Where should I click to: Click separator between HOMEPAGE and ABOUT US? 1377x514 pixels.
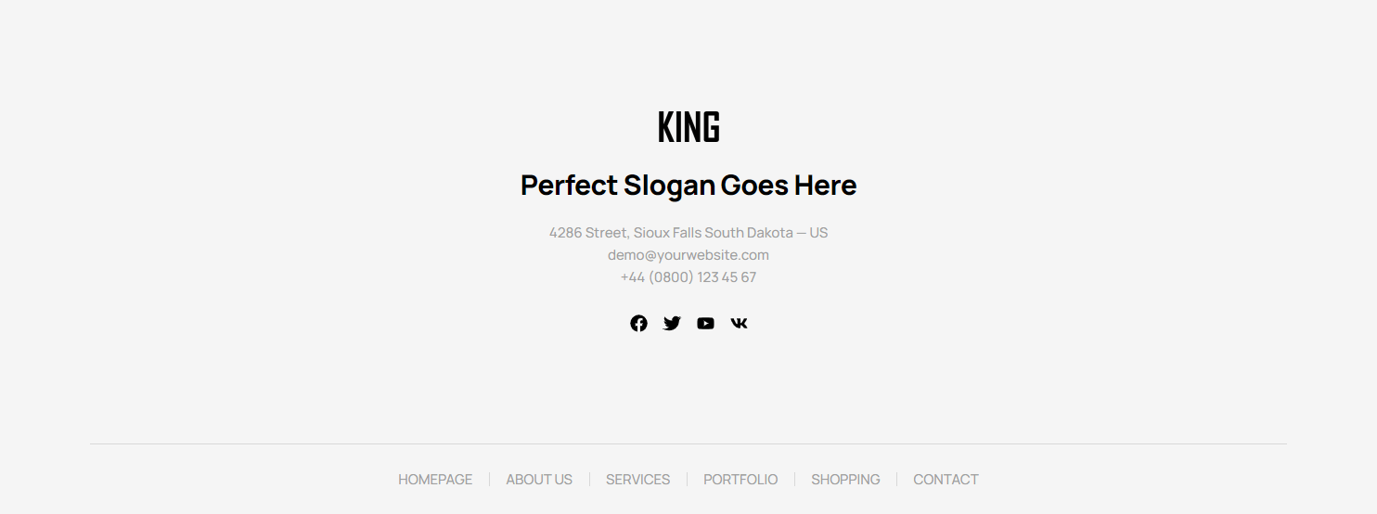tap(489, 480)
